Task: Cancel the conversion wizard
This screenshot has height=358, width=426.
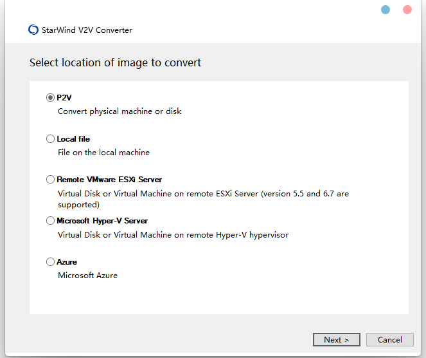Action: coord(389,339)
